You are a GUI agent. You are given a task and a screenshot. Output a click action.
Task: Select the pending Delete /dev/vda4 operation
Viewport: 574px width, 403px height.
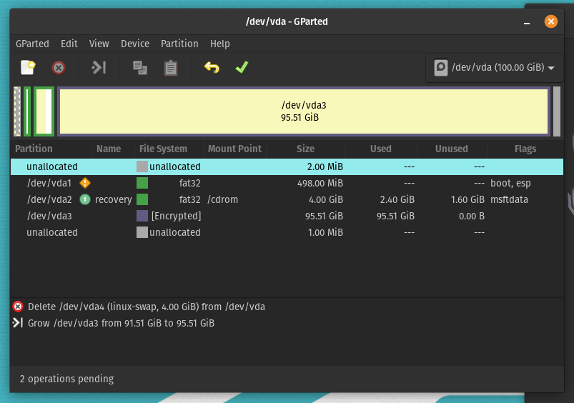coord(146,307)
